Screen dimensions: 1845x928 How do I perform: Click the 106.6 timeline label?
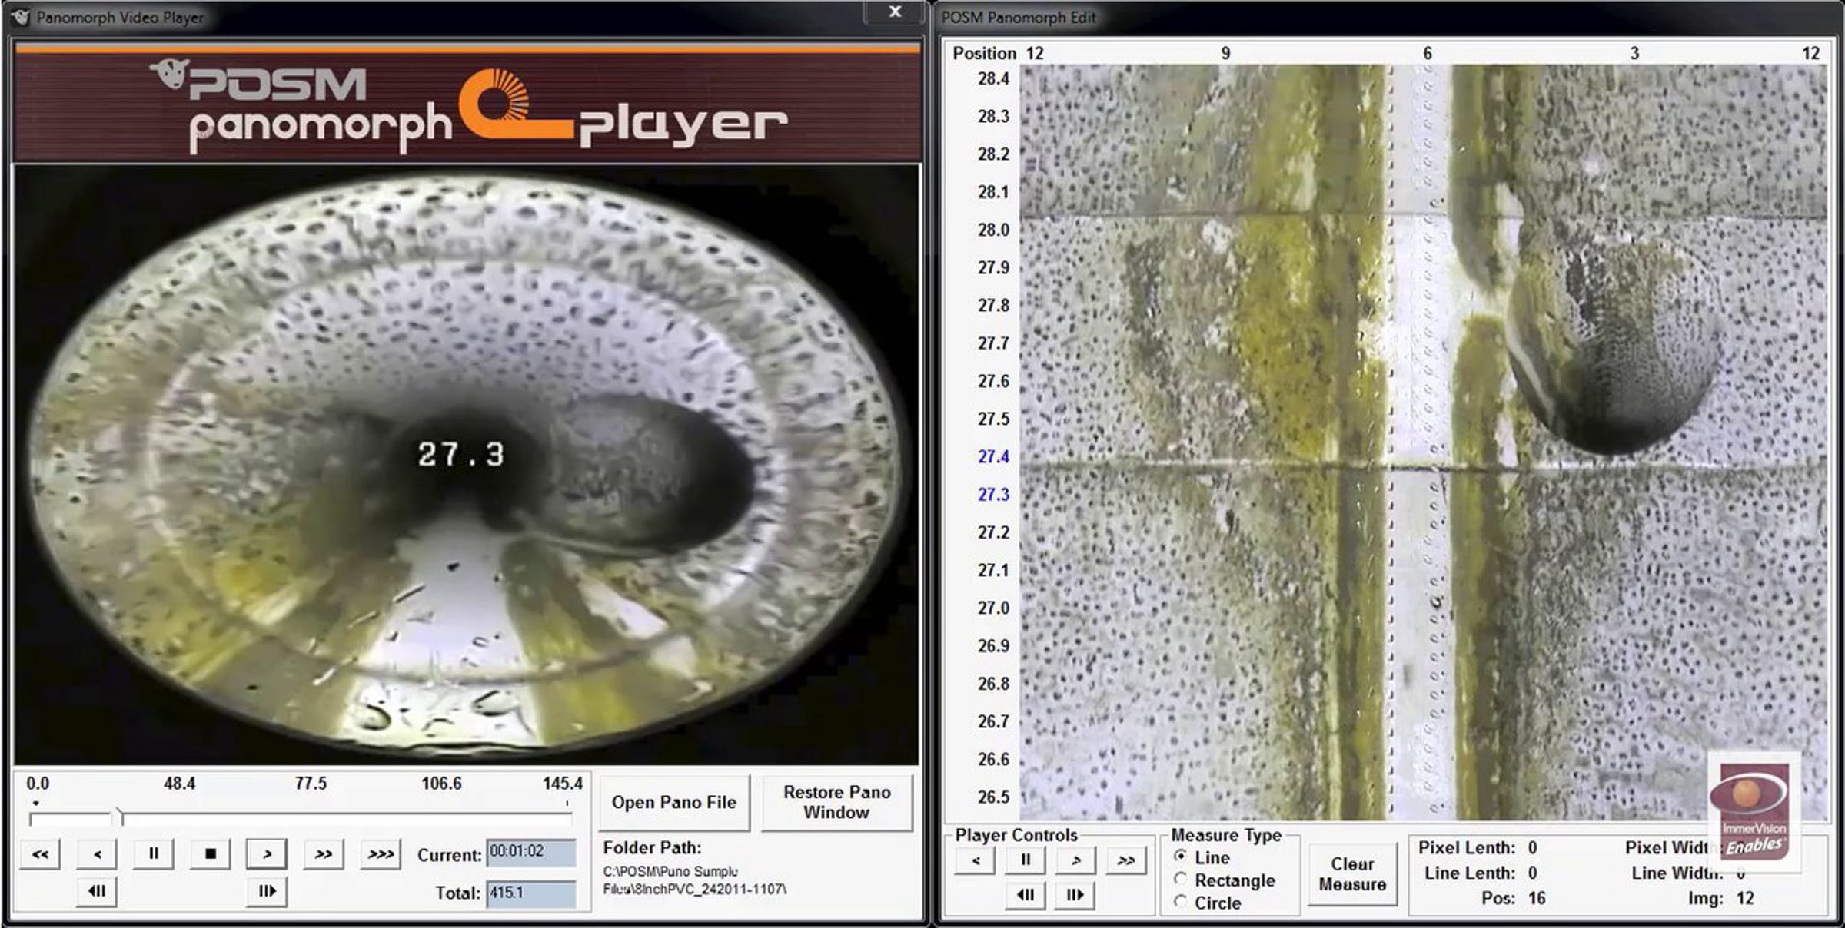[441, 784]
